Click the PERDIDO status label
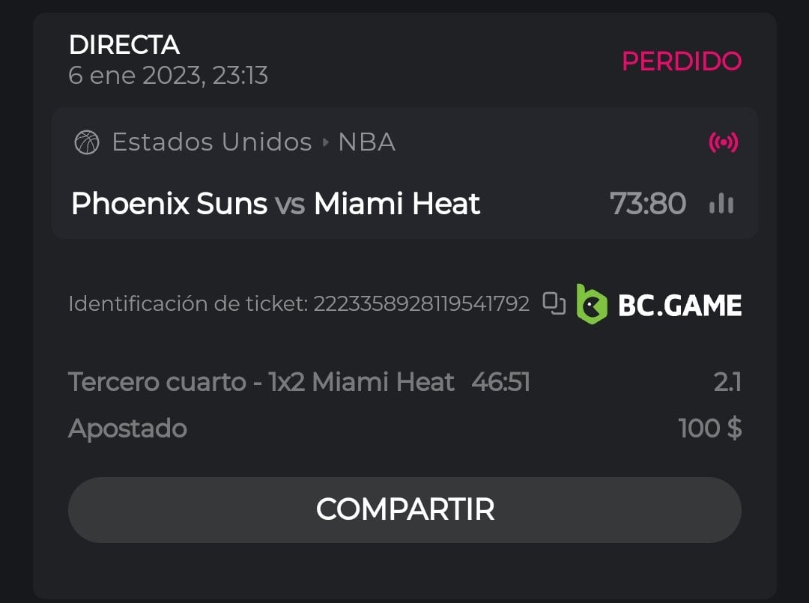The height and width of the screenshot is (603, 809). point(681,61)
